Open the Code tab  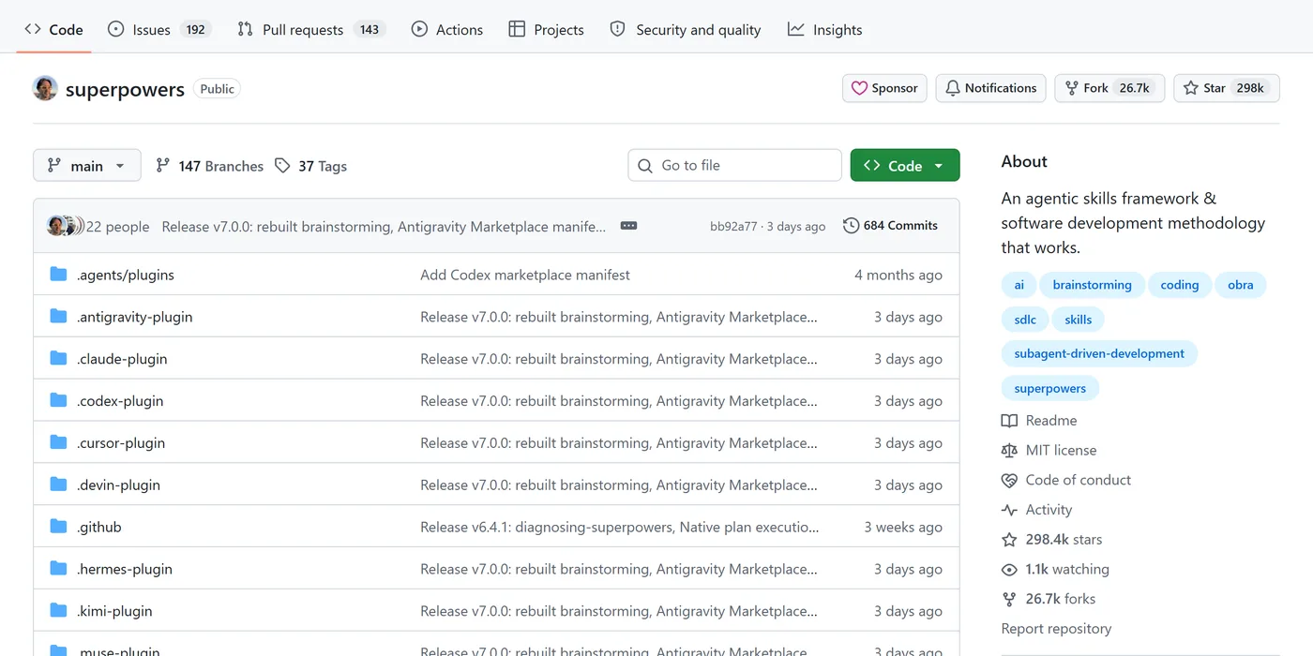click(54, 29)
